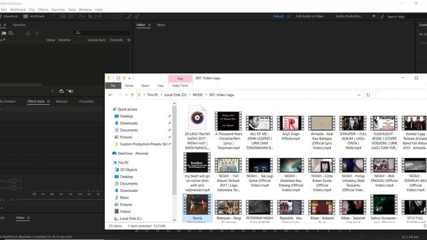Click the search icon in Files panel

tap(77, 33)
